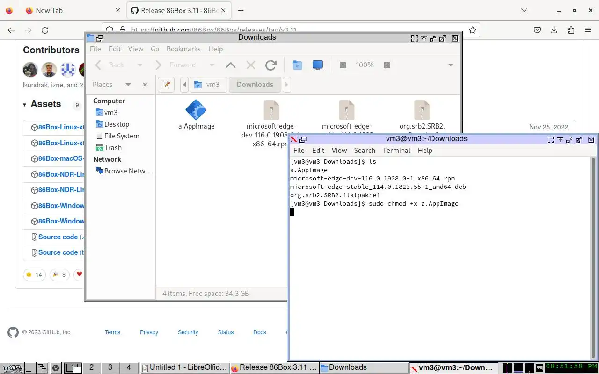Open the file manager Edit menu
The width and height of the screenshot is (599, 374).
coord(115,49)
